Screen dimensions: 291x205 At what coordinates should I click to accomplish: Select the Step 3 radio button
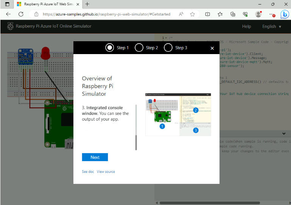click(x=168, y=48)
